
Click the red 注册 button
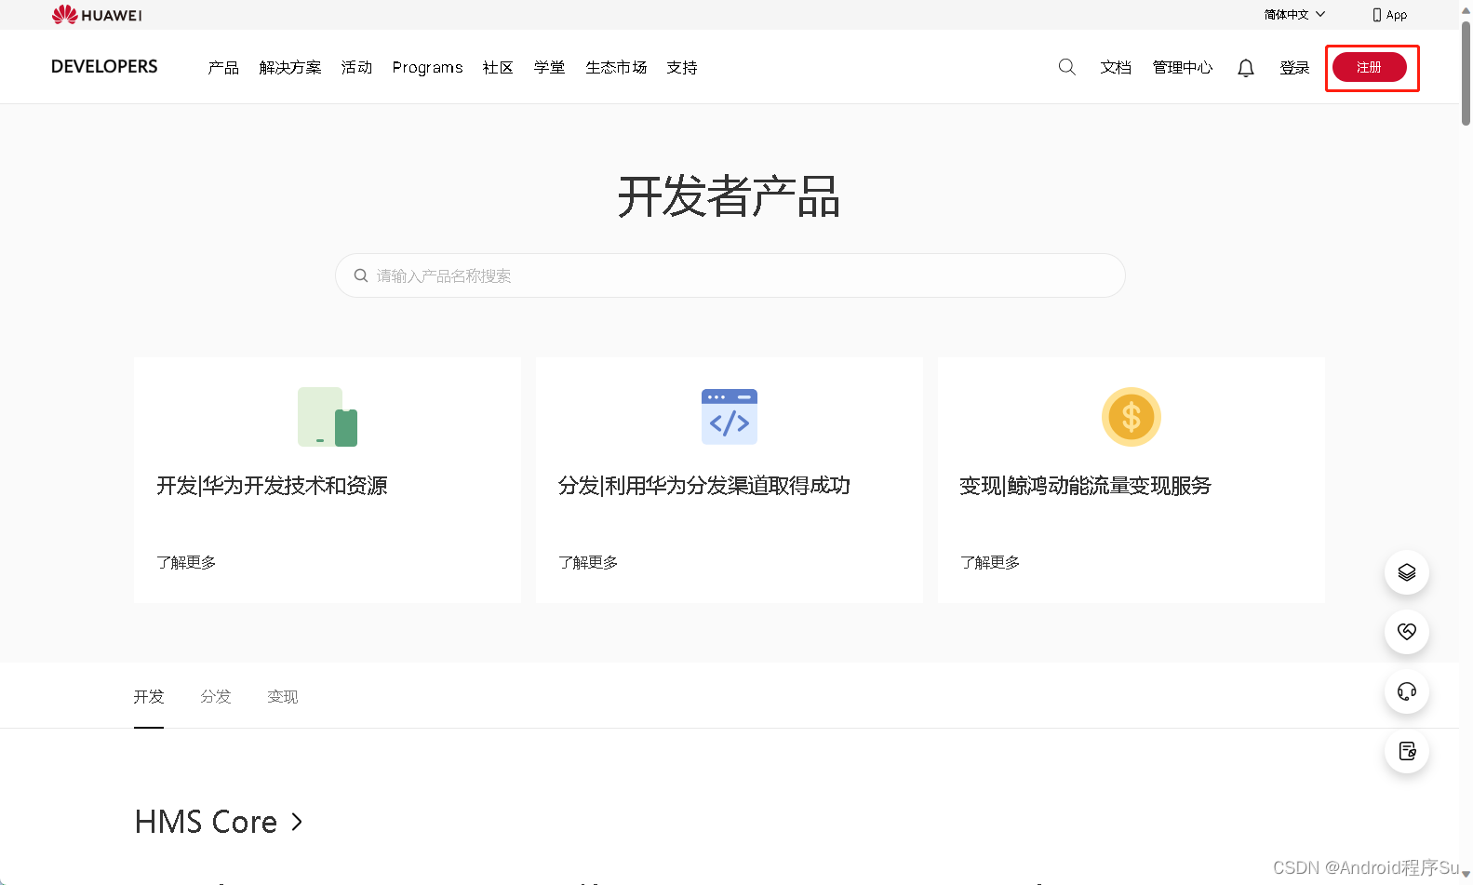(x=1370, y=67)
